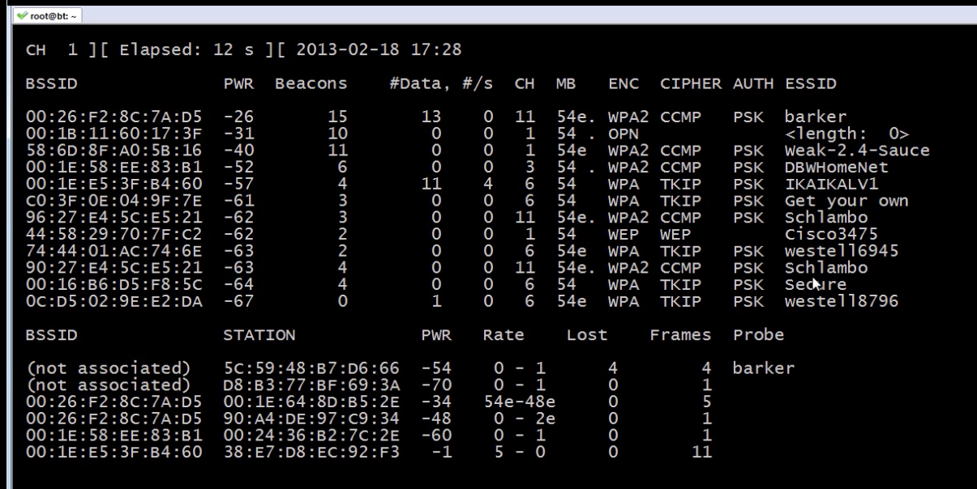Click station MAC 38:E7:D8:EC:92:F3

click(311, 452)
